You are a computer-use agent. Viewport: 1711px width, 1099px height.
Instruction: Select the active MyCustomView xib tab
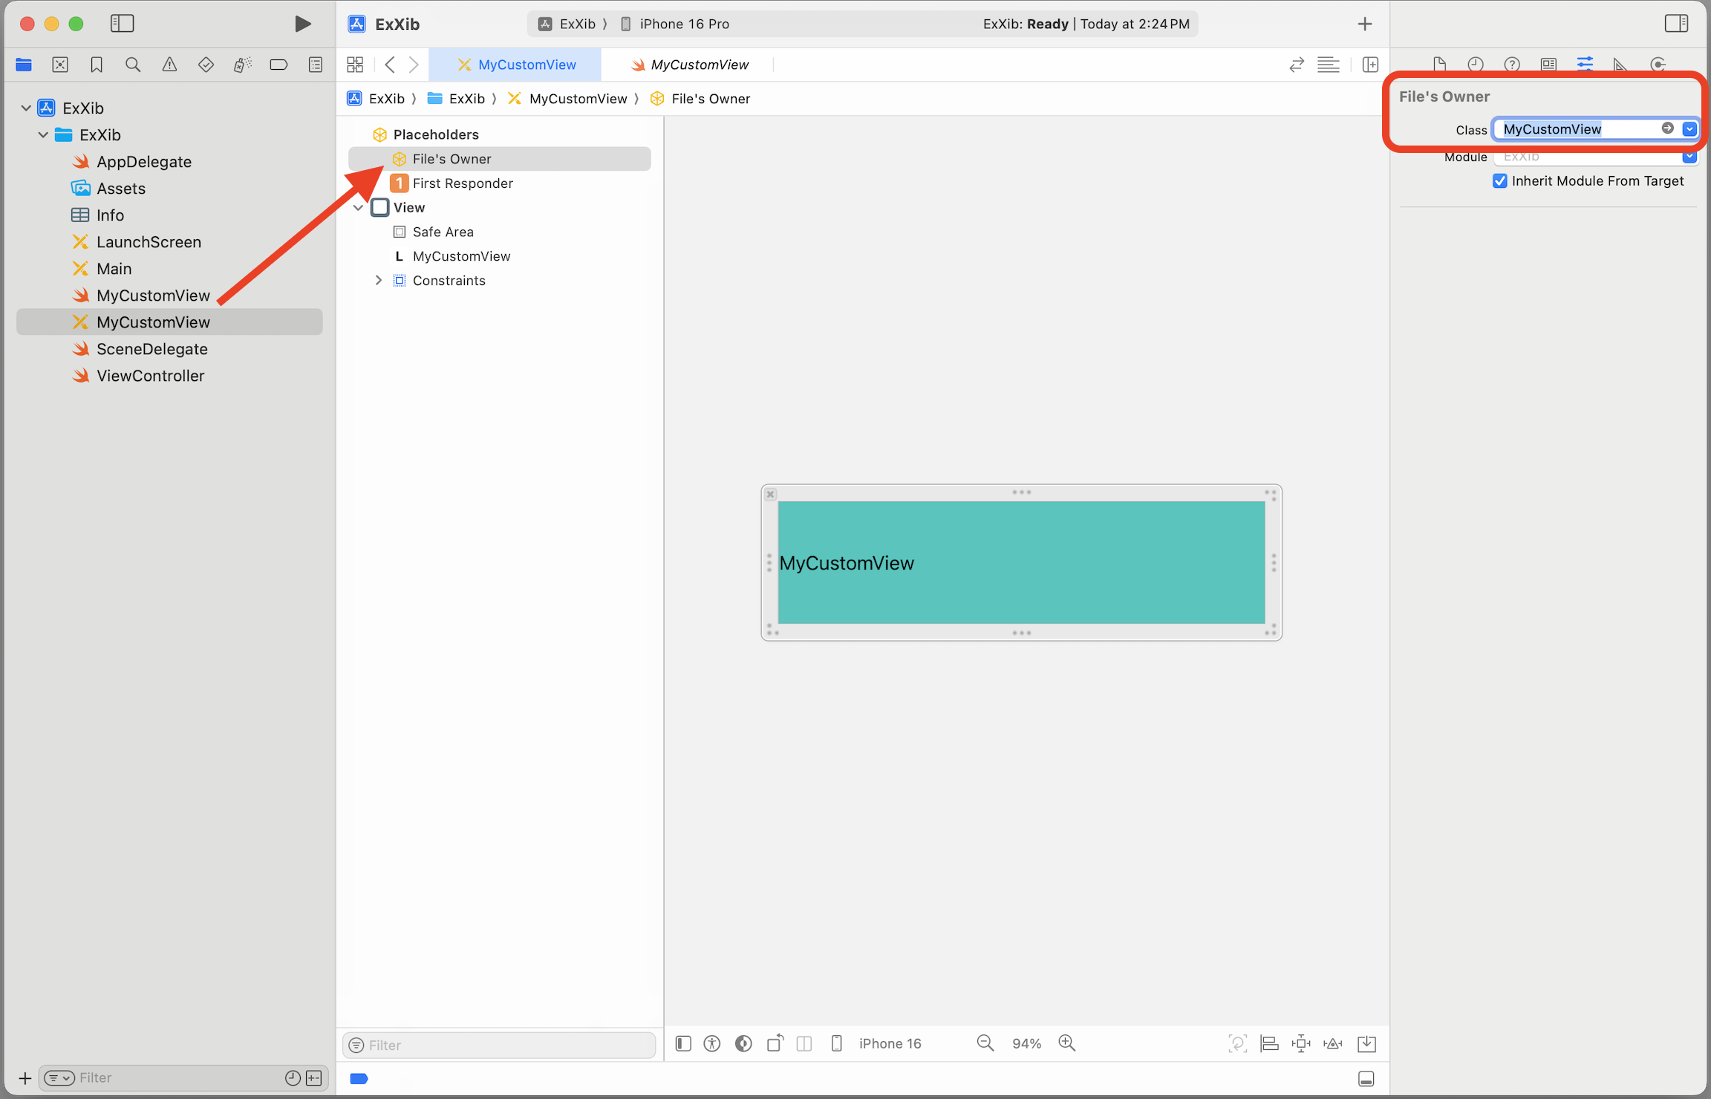(517, 65)
